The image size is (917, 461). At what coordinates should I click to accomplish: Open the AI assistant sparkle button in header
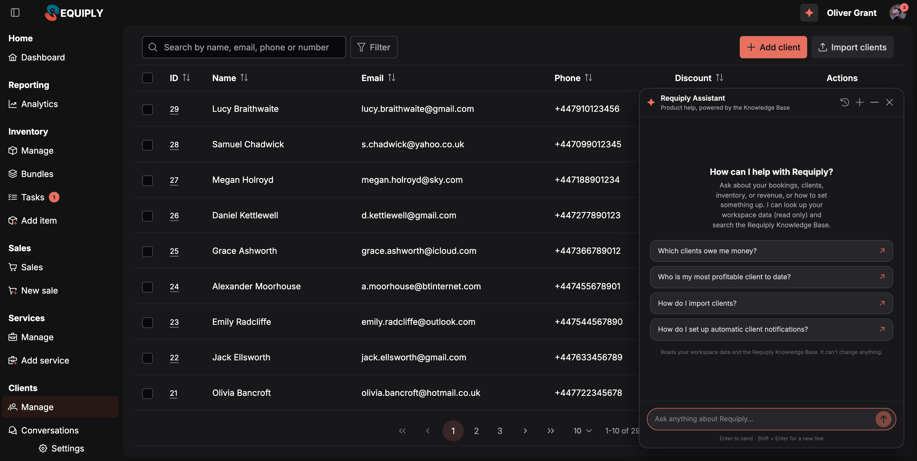(809, 13)
